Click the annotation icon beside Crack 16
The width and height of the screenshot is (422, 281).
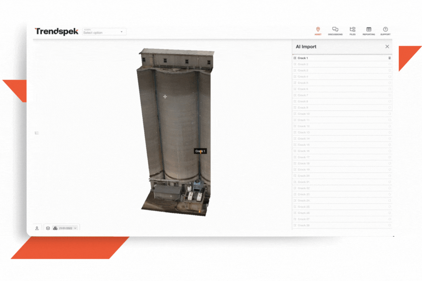point(295,151)
